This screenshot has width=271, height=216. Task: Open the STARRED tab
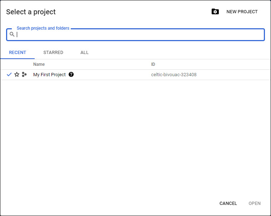53,53
